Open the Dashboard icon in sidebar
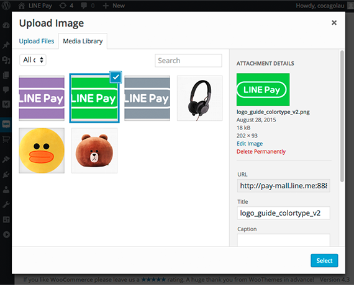The width and height of the screenshot is (354, 285). click(6, 25)
